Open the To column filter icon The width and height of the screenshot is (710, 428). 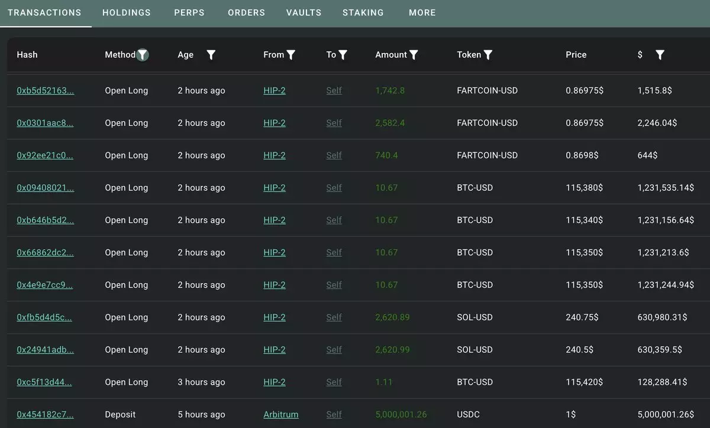coord(343,55)
